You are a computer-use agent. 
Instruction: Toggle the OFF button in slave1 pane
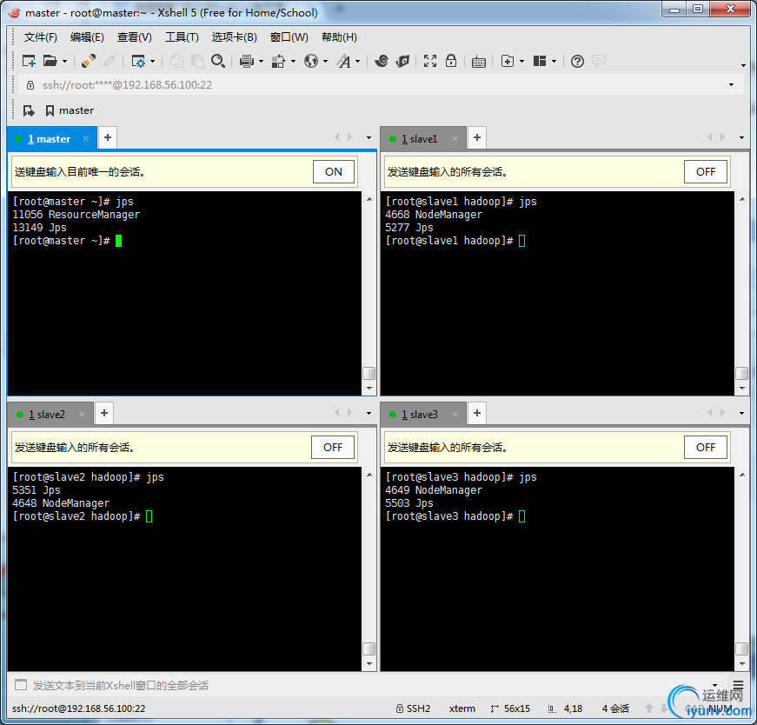click(706, 172)
